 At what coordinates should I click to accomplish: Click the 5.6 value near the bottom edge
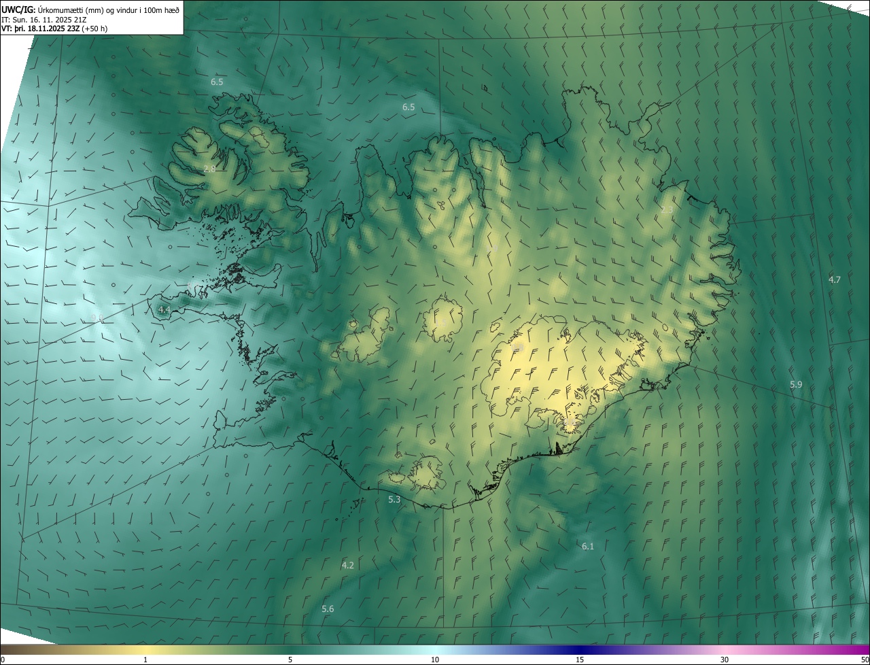[328, 609]
